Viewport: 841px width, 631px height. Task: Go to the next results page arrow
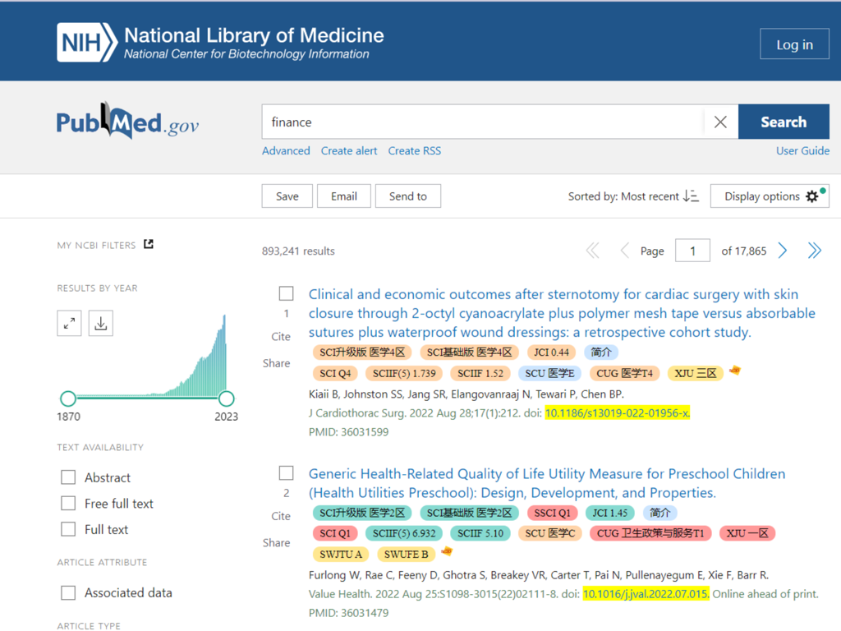(x=782, y=251)
